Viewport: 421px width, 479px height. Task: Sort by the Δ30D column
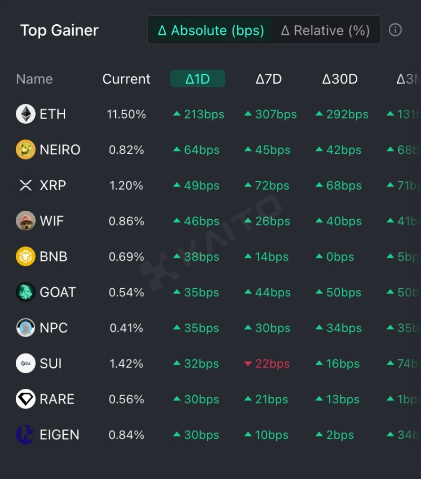[x=339, y=79]
